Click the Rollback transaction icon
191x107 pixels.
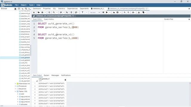128,12
